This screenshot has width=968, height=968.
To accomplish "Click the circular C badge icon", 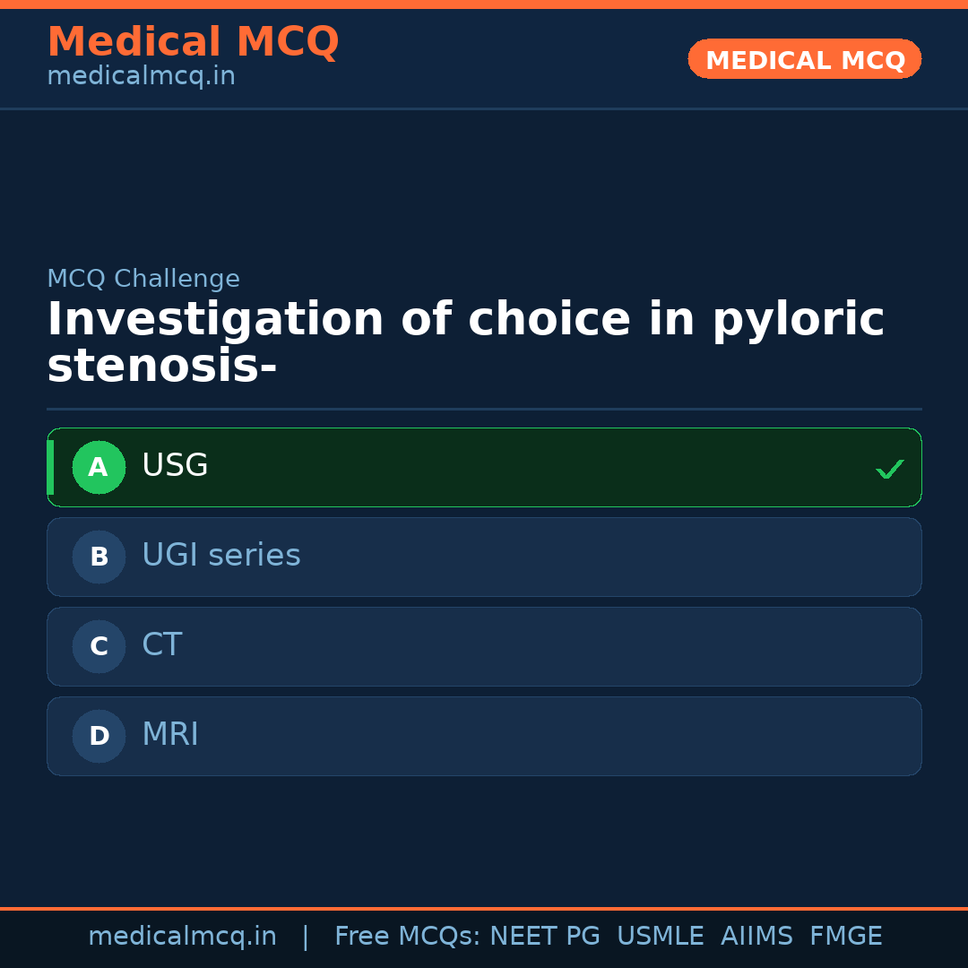I will click(99, 646).
